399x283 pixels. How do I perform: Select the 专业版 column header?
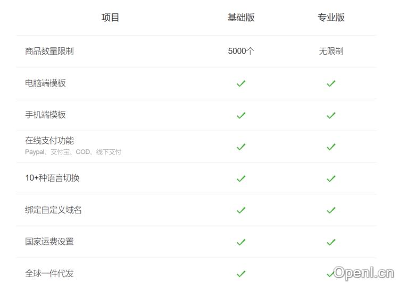coord(331,18)
